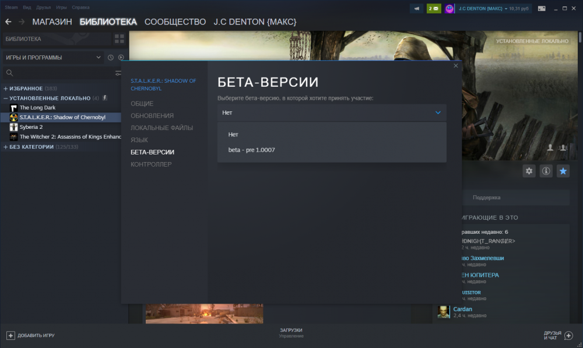
Task: Open game settings gear icon
Action: [x=529, y=171]
